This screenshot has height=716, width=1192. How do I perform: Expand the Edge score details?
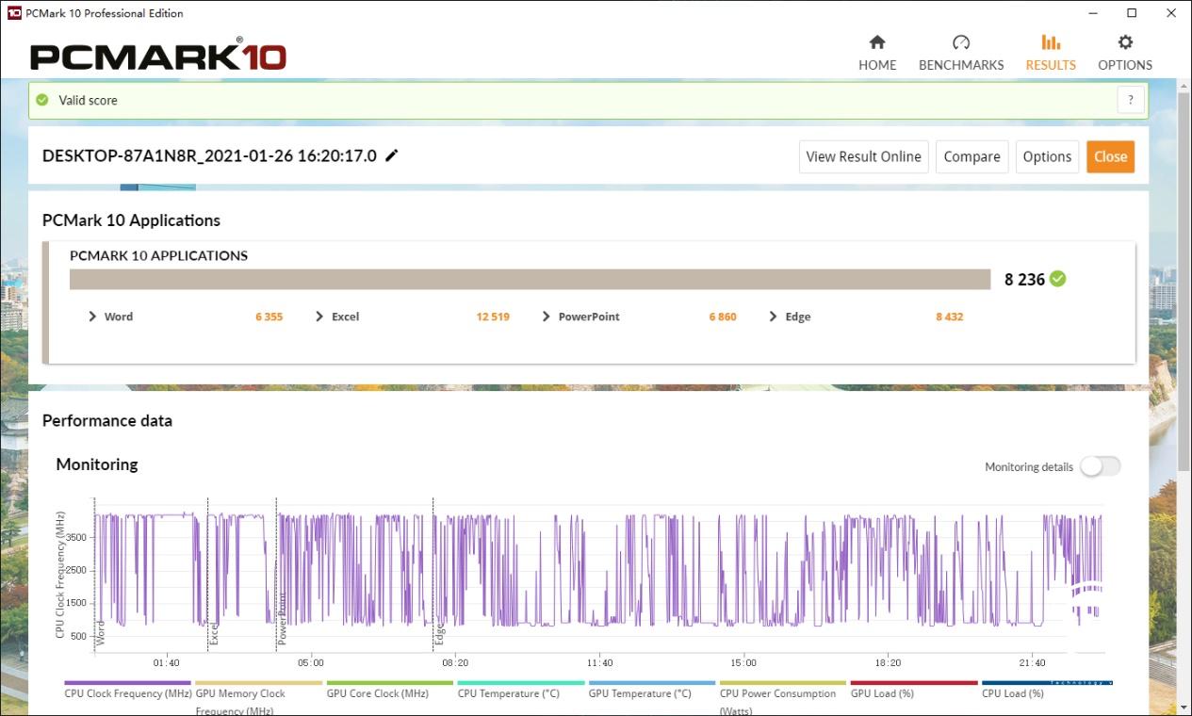point(774,317)
